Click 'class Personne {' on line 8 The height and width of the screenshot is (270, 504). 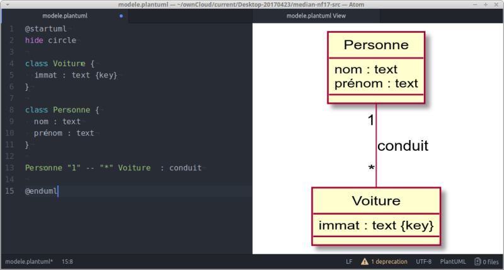pos(62,110)
